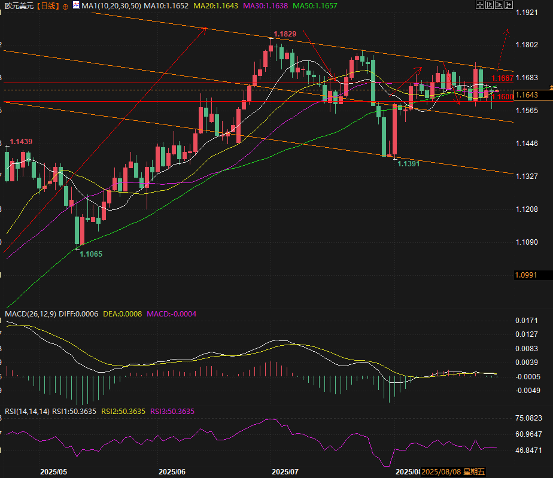Click the 75.0823 RSI axis value

click(528, 418)
